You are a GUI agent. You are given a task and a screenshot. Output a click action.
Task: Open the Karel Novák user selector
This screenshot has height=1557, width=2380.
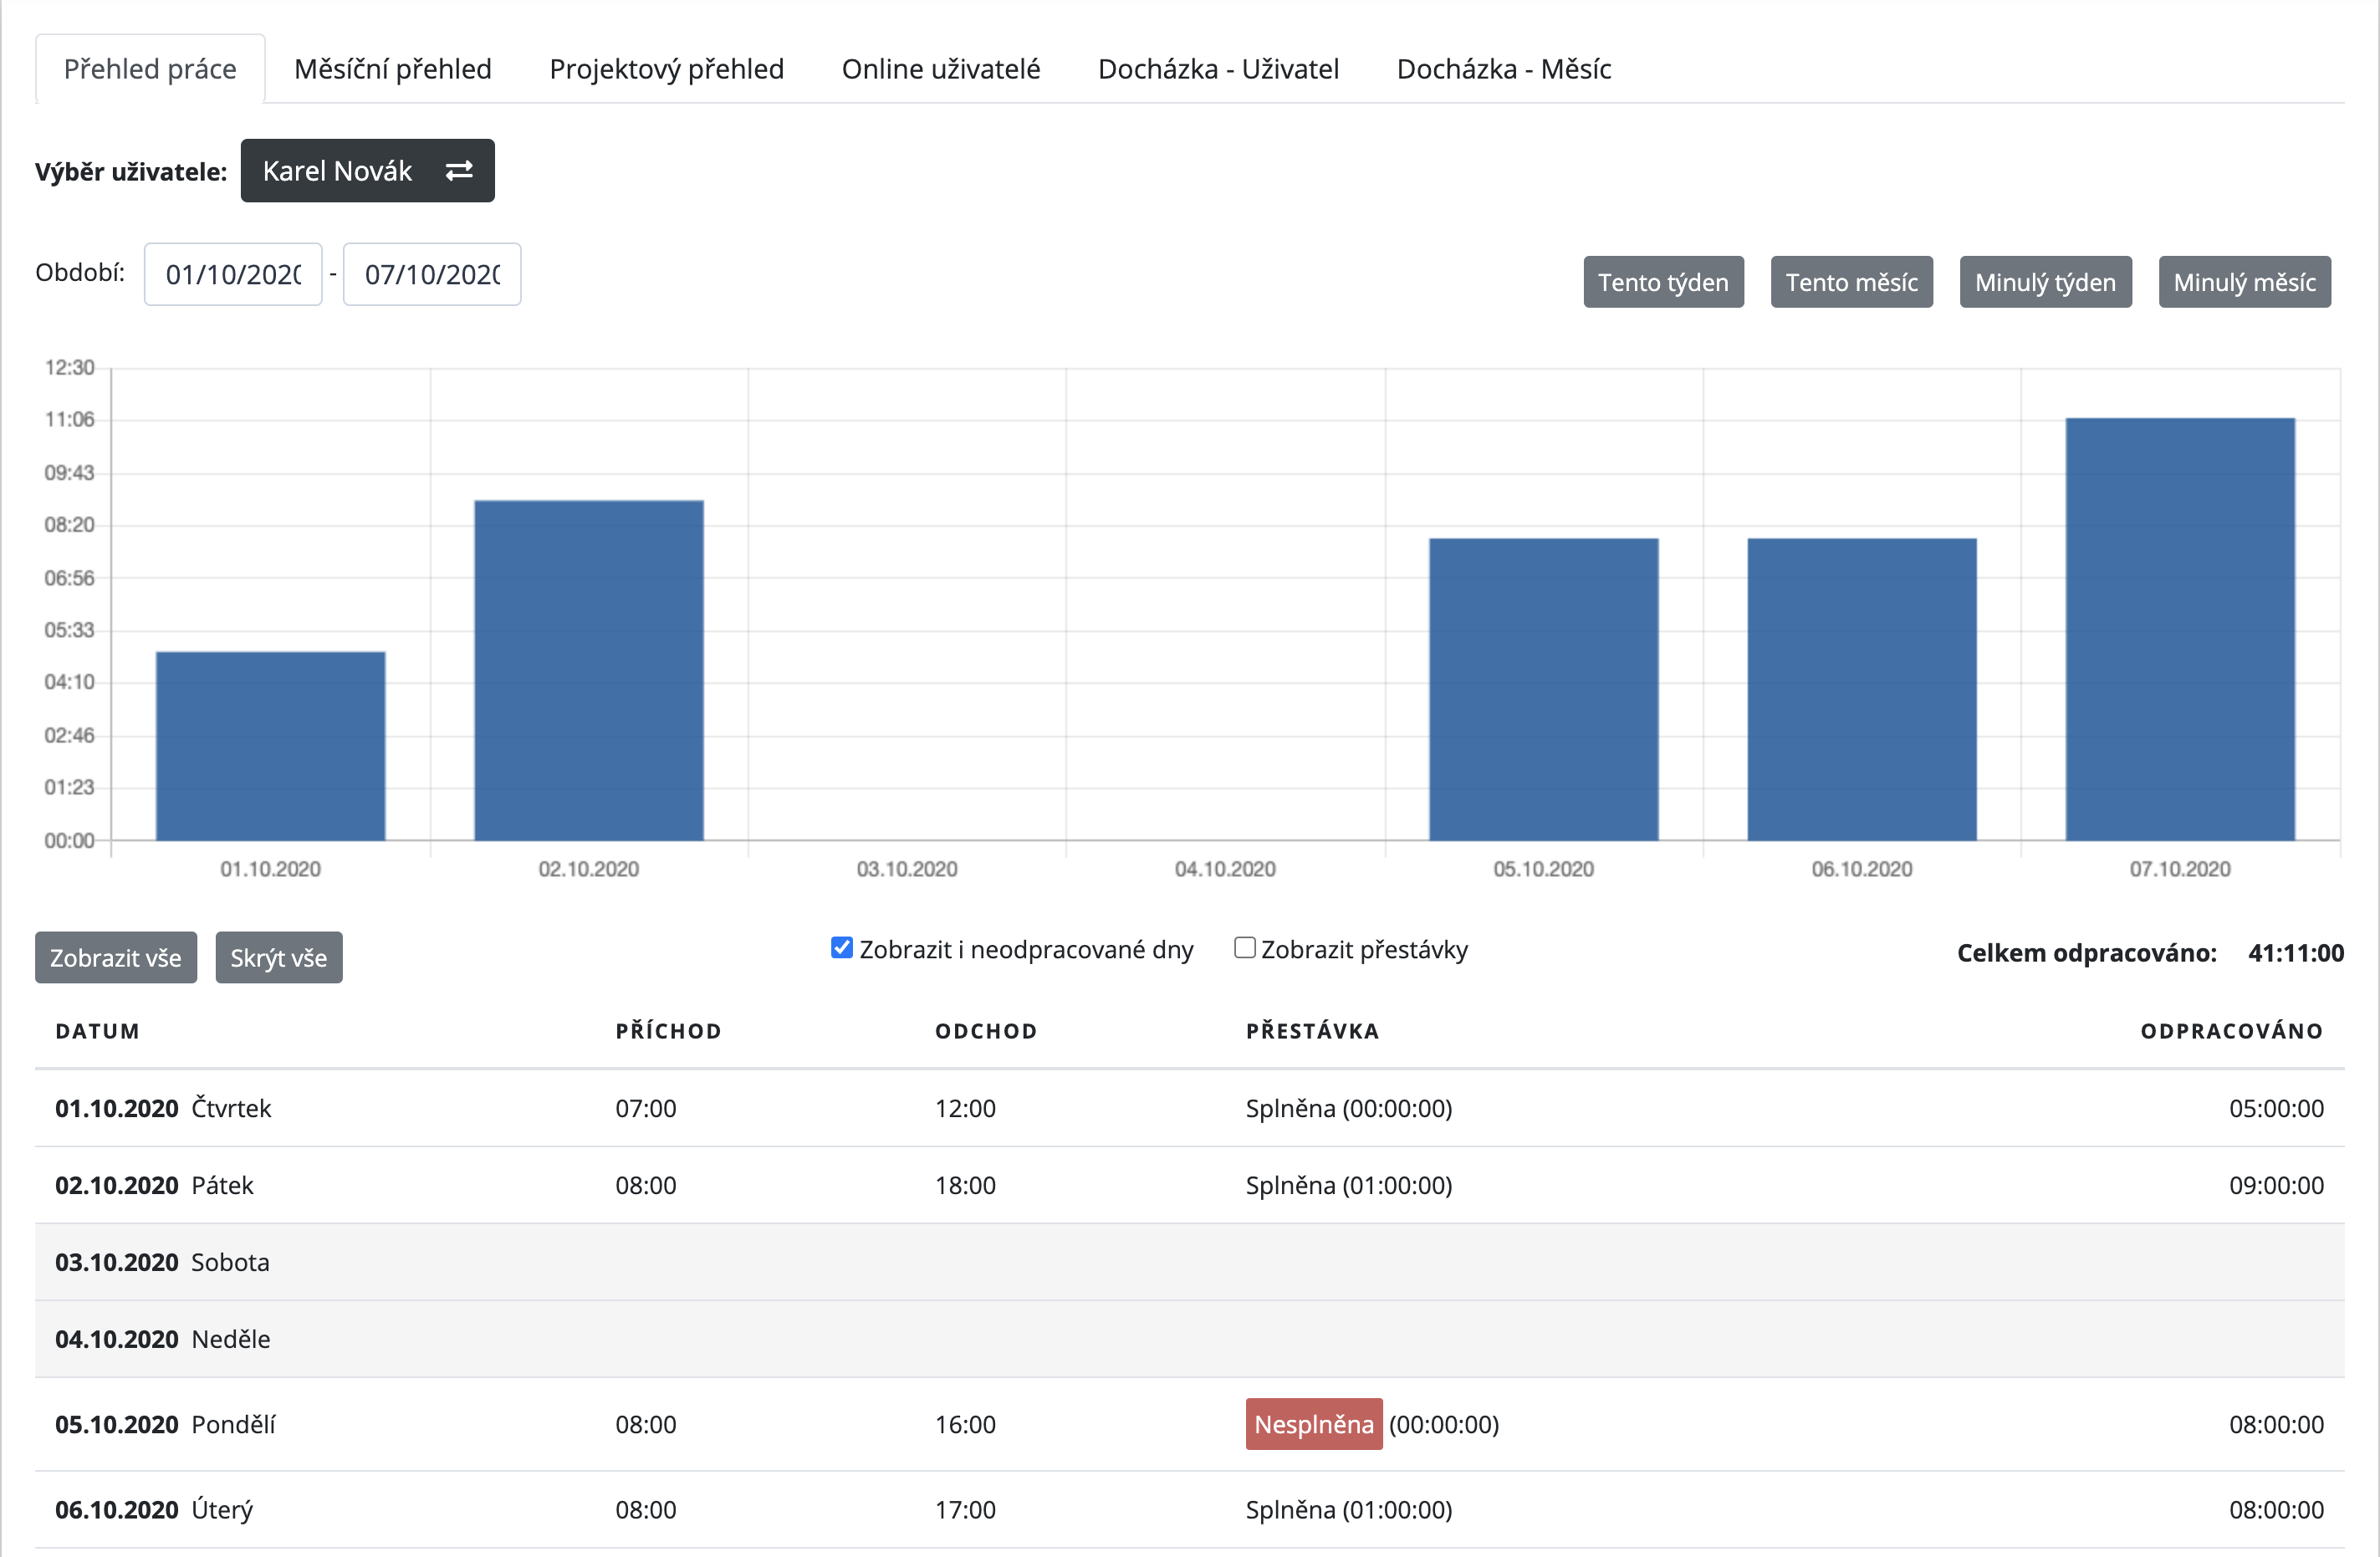pyautogui.click(x=338, y=171)
